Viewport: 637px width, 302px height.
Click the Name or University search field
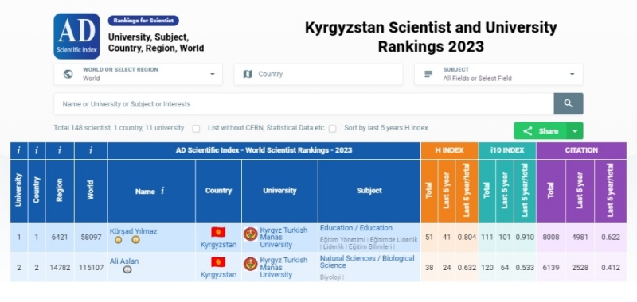[x=303, y=104]
